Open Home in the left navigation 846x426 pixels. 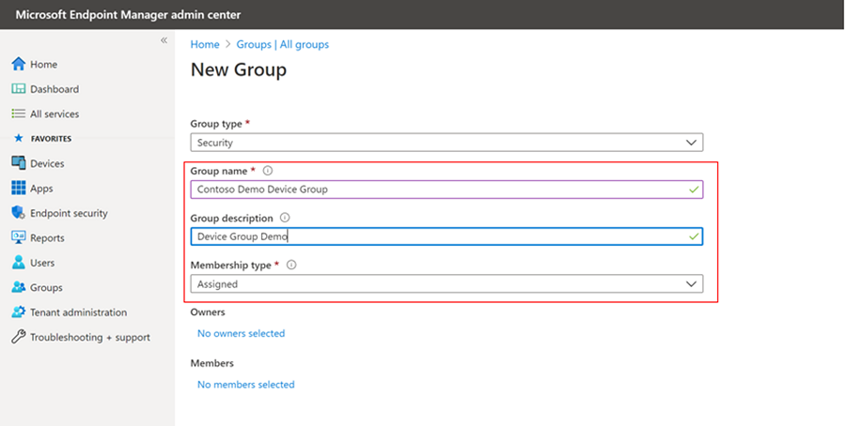pos(43,64)
